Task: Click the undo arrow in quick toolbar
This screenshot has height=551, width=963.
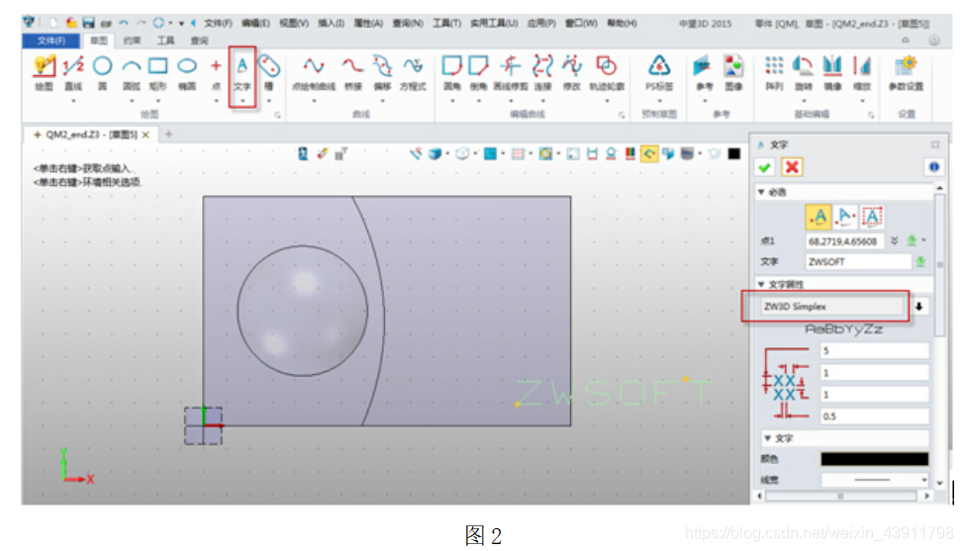Action: point(124,24)
